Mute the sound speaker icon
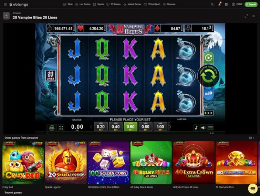Viewport: 260px width, 196px height. (203, 128)
